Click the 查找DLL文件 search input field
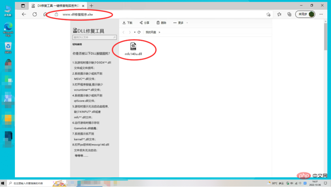 coord(93,37)
